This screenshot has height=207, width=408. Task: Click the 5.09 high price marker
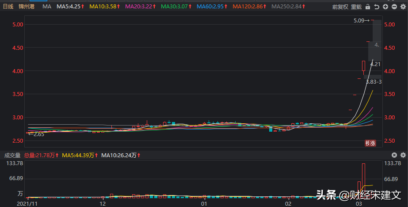362,21
